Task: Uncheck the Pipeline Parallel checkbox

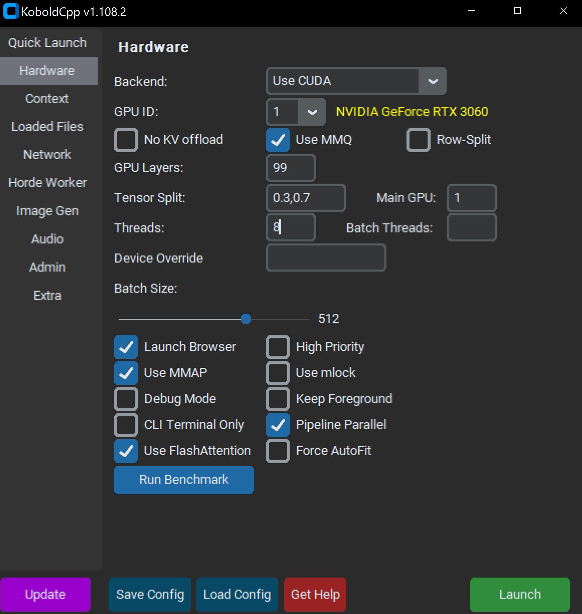Action: [x=278, y=425]
